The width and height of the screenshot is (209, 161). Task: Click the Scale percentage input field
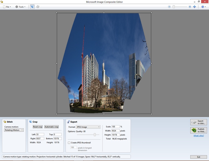115,127
